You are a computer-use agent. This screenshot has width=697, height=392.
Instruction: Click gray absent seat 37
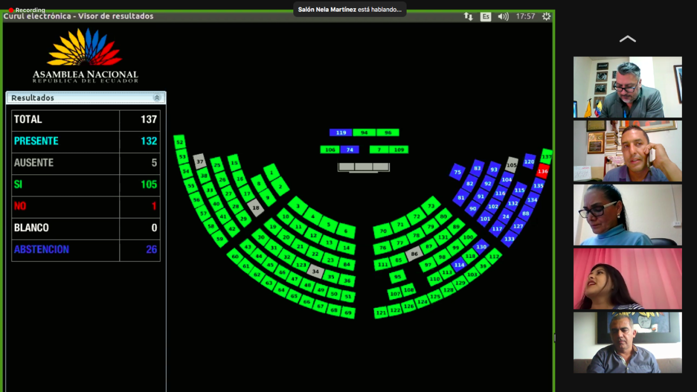[200, 161]
